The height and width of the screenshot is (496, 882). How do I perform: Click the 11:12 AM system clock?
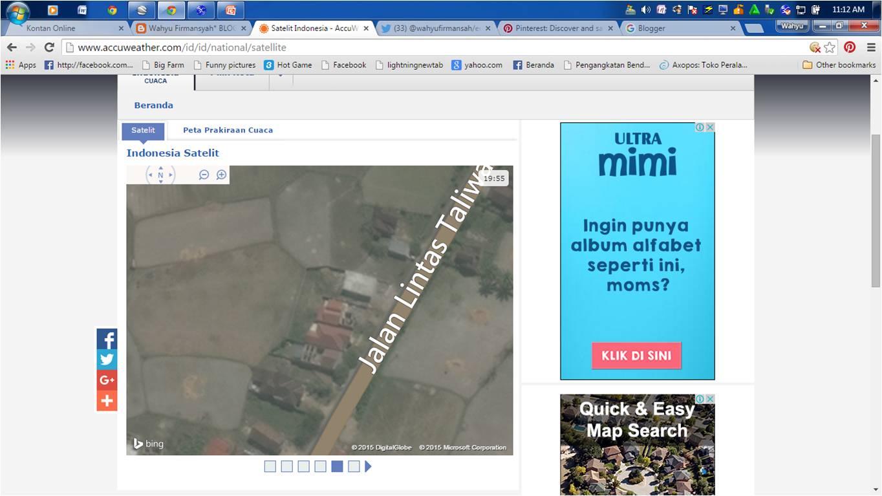pyautogui.click(x=848, y=10)
